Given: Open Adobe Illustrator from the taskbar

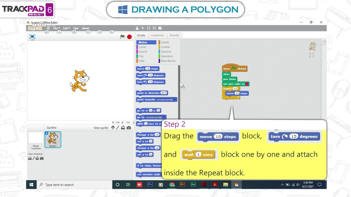Looking at the screenshot, I should coord(182,184).
